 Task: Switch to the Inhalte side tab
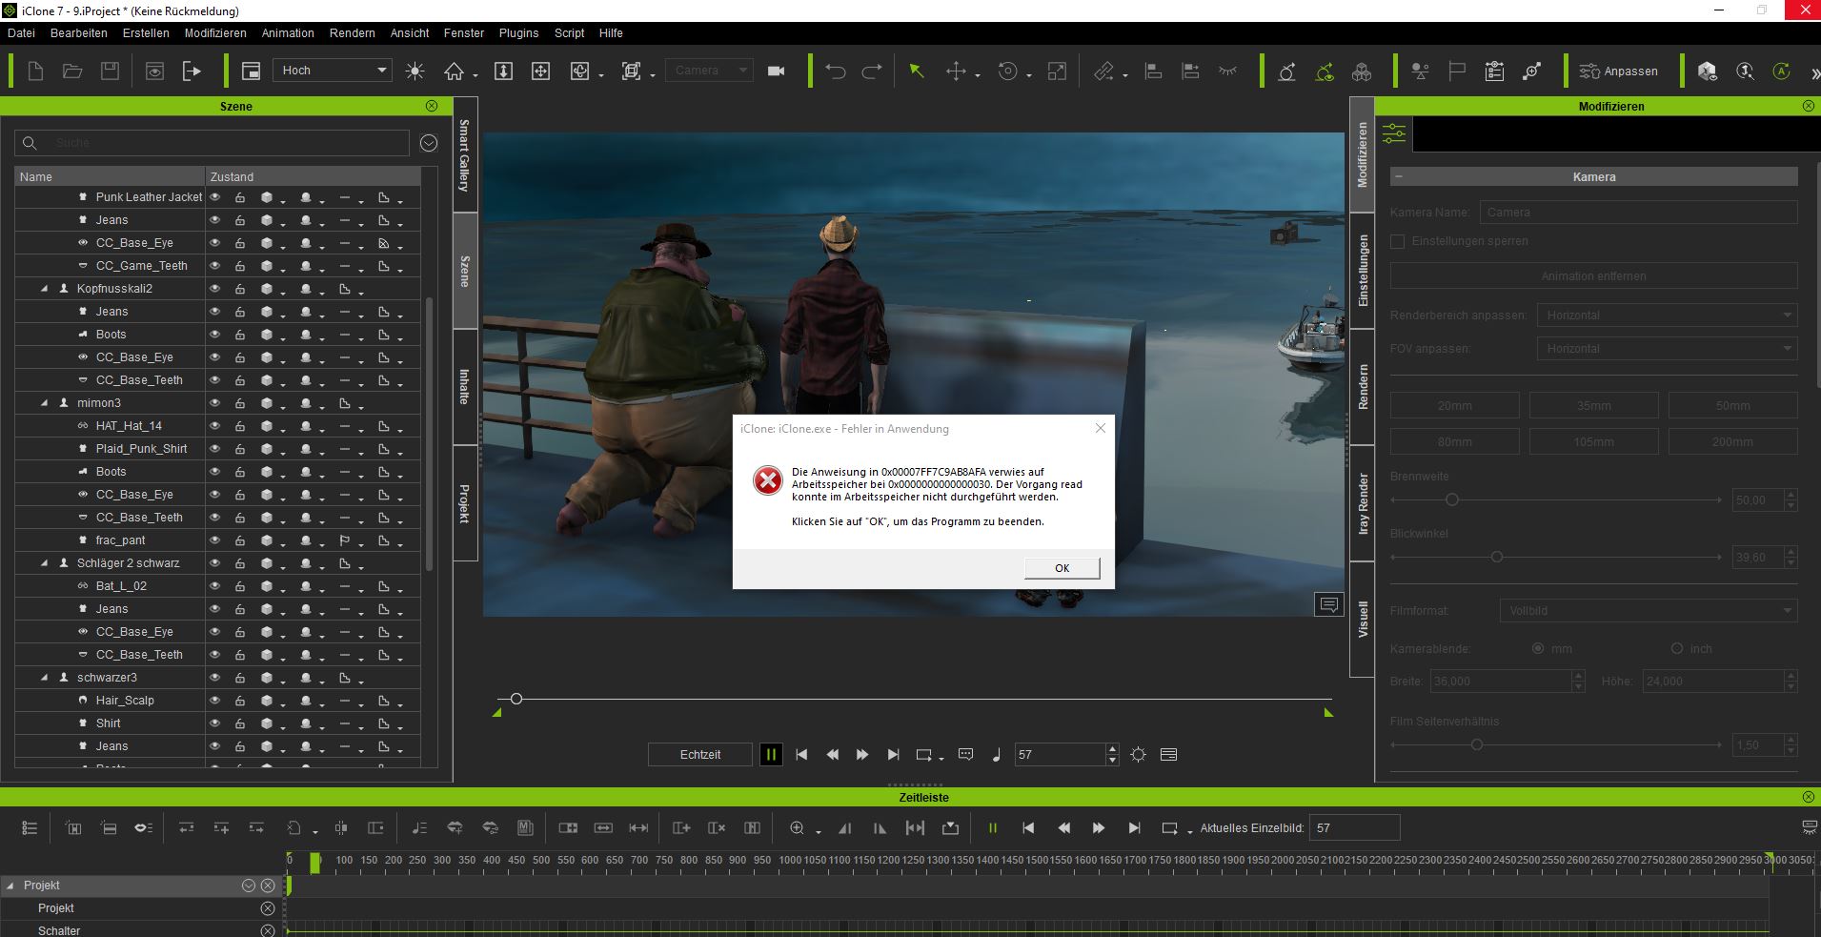coord(465,386)
